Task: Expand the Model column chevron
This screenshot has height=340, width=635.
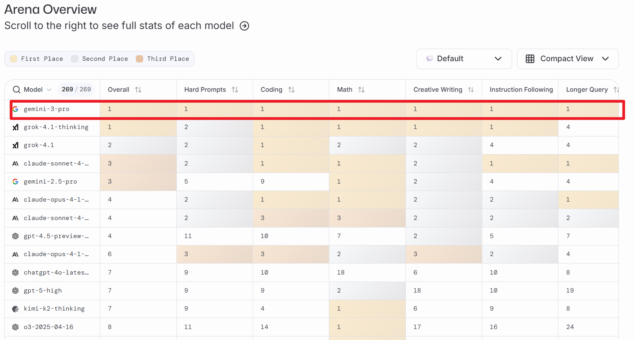Action: 49,90
